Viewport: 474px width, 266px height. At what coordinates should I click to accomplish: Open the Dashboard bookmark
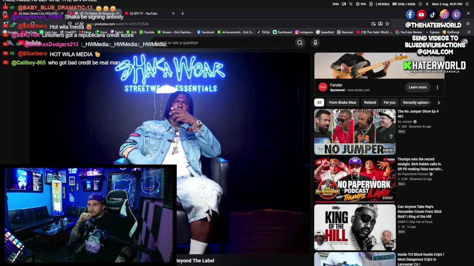pos(282,32)
